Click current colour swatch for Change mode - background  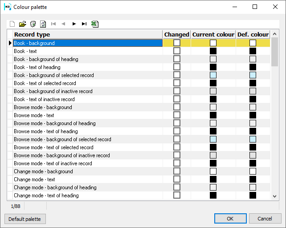click(x=213, y=171)
